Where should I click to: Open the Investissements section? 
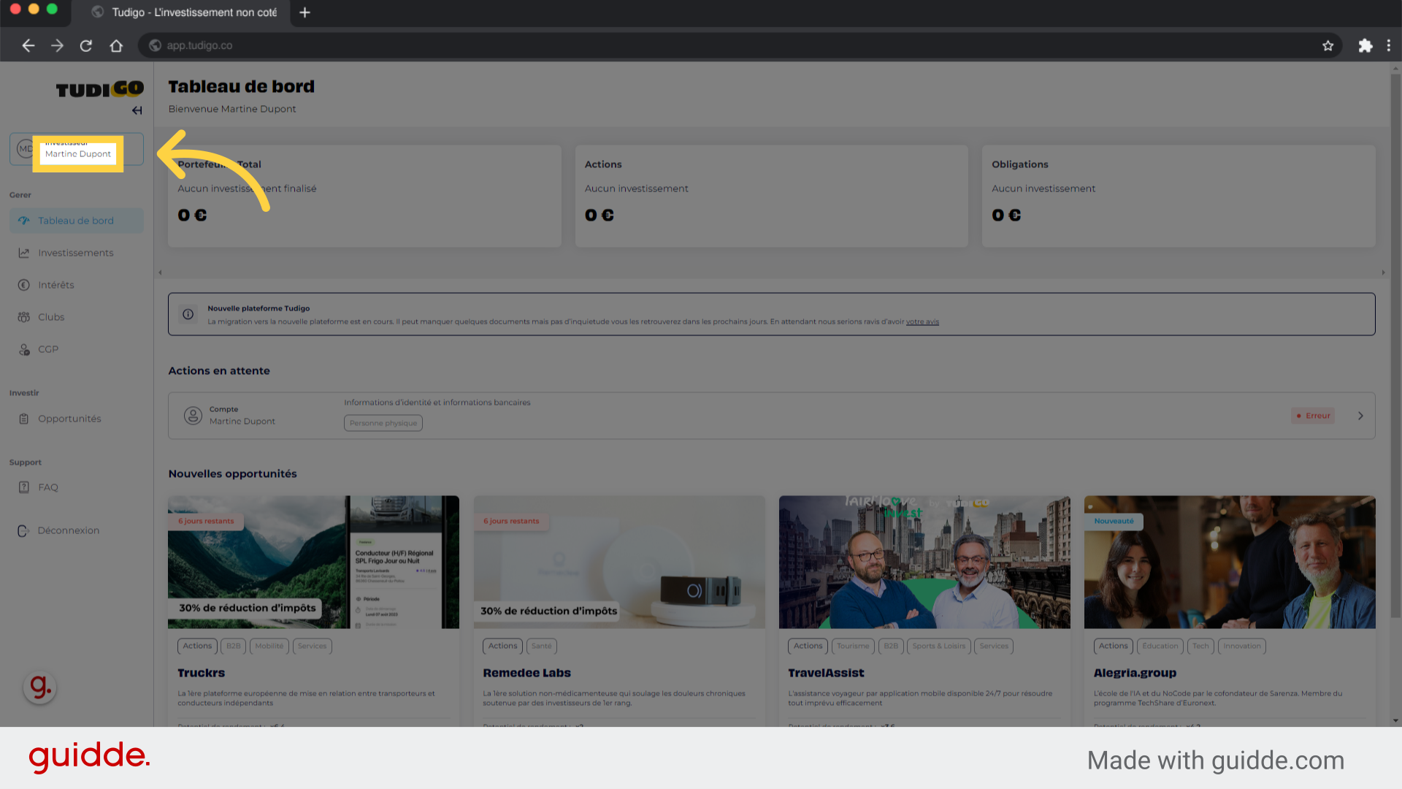(x=77, y=253)
